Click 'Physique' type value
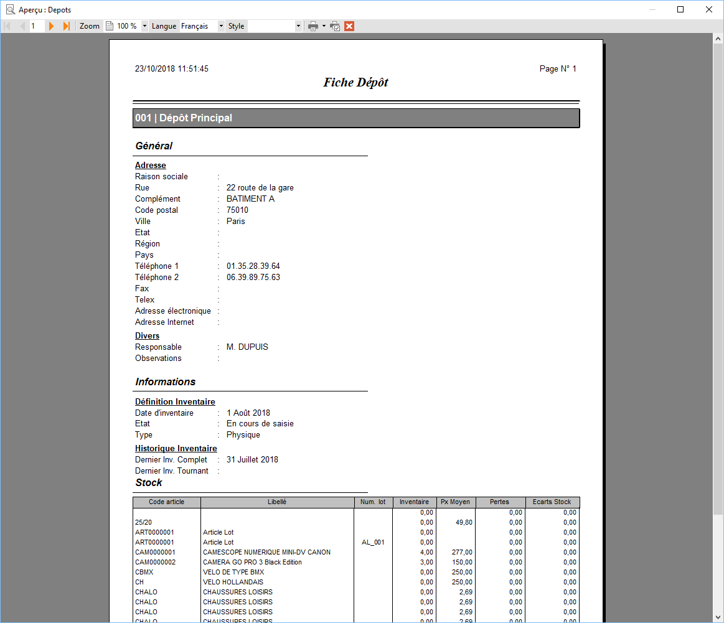The width and height of the screenshot is (724, 623). [243, 434]
